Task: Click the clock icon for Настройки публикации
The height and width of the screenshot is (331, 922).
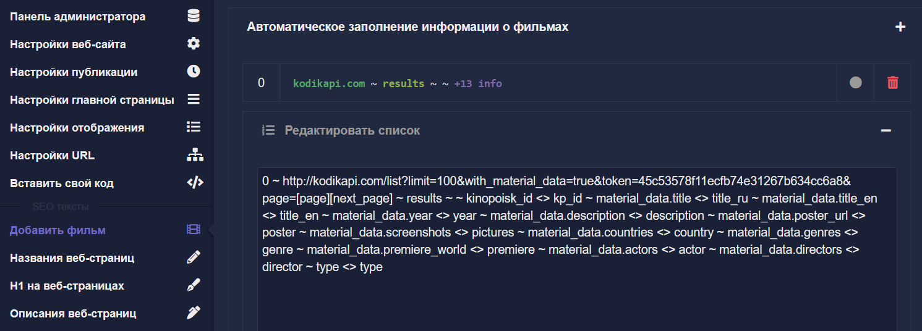Action: (194, 72)
